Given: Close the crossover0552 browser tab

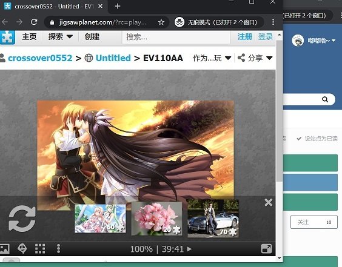Looking at the screenshot, I should (x=100, y=6).
